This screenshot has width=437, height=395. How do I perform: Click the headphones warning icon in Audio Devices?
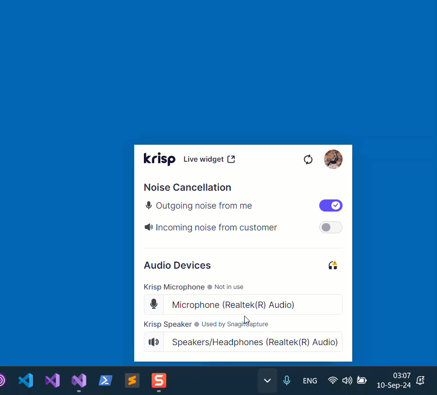coord(333,265)
